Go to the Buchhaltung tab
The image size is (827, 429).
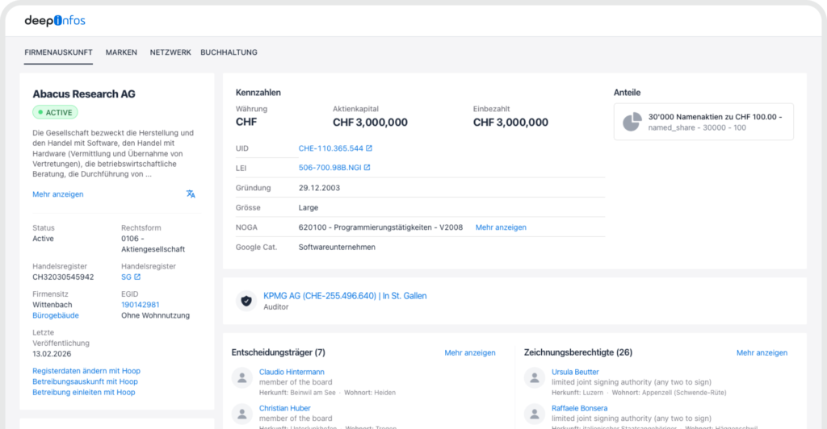229,52
